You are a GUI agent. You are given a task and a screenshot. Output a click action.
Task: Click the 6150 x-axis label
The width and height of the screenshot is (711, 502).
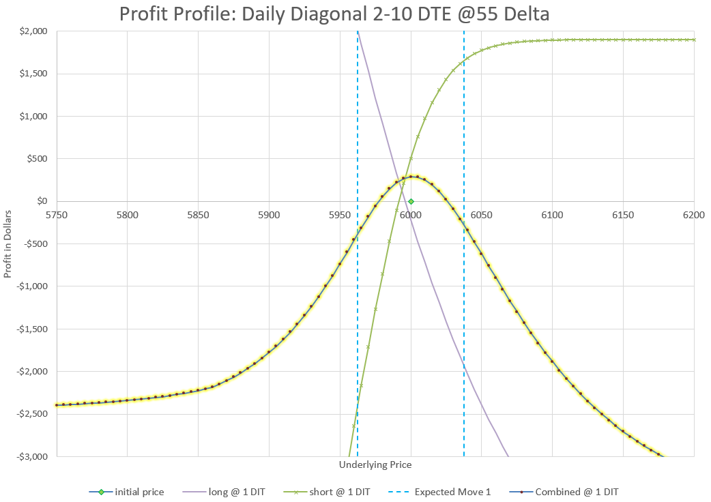623,216
